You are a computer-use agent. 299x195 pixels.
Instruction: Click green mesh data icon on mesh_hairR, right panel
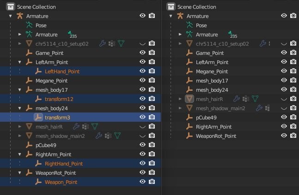pos(255,99)
